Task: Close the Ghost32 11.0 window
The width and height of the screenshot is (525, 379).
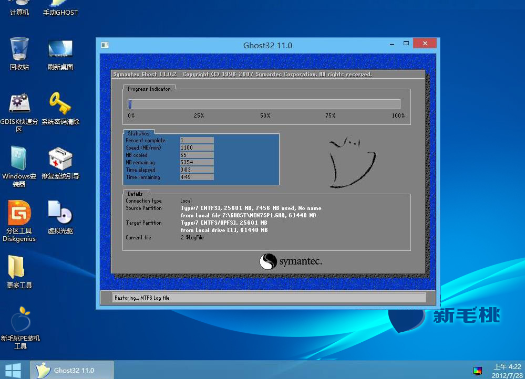Action: [x=425, y=43]
